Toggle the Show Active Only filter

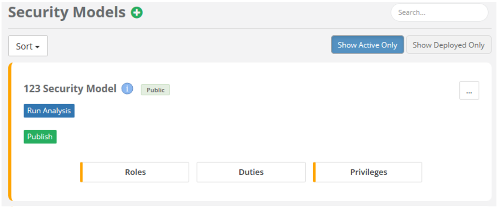click(367, 45)
